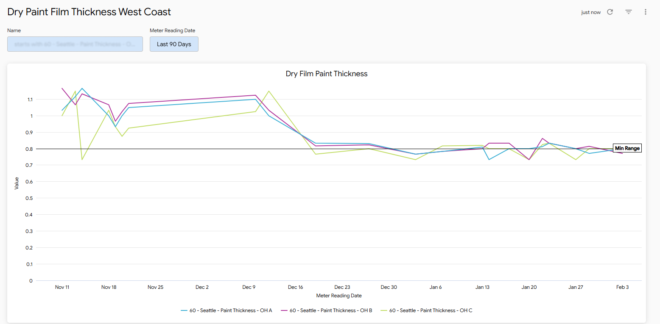Click the Jan 20 x-axis label
This screenshot has width=660, height=324.
point(529,287)
